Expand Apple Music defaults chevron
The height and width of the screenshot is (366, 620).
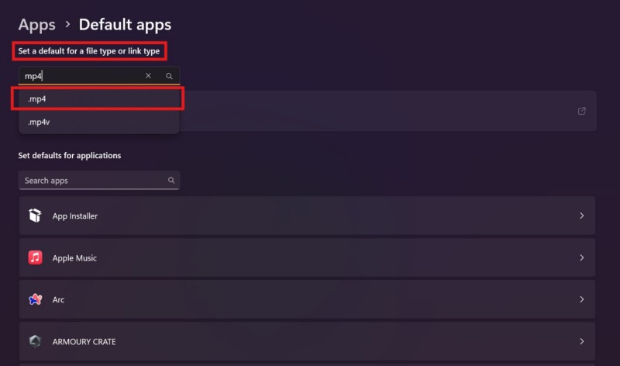coord(582,258)
